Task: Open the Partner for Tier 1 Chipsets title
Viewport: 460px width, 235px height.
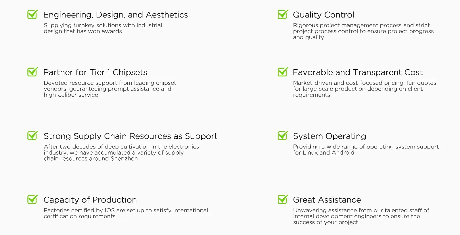Action: [95, 72]
